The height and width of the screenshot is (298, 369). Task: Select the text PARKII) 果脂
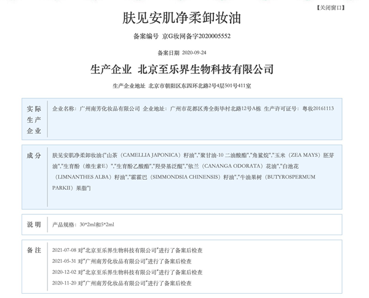pos(70,188)
